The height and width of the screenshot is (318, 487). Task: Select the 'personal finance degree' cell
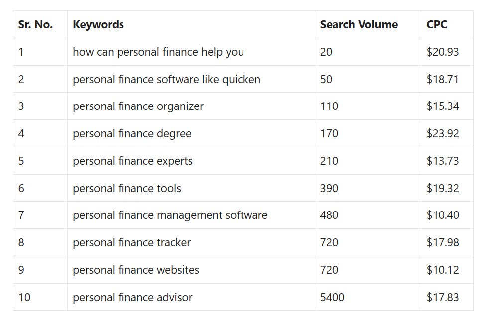(132, 133)
